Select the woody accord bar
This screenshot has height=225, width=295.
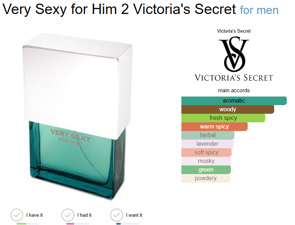[x=228, y=109]
